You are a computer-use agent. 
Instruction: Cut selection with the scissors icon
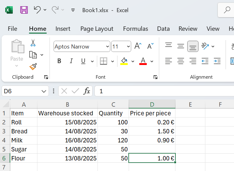point(33,43)
